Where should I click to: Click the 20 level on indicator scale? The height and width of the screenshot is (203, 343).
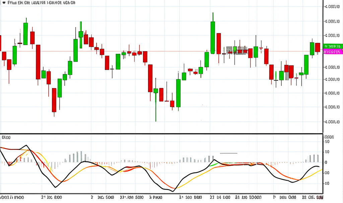coord(327,152)
